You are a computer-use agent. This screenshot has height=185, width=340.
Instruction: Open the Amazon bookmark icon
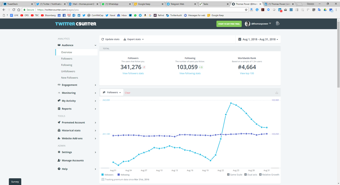145,15
